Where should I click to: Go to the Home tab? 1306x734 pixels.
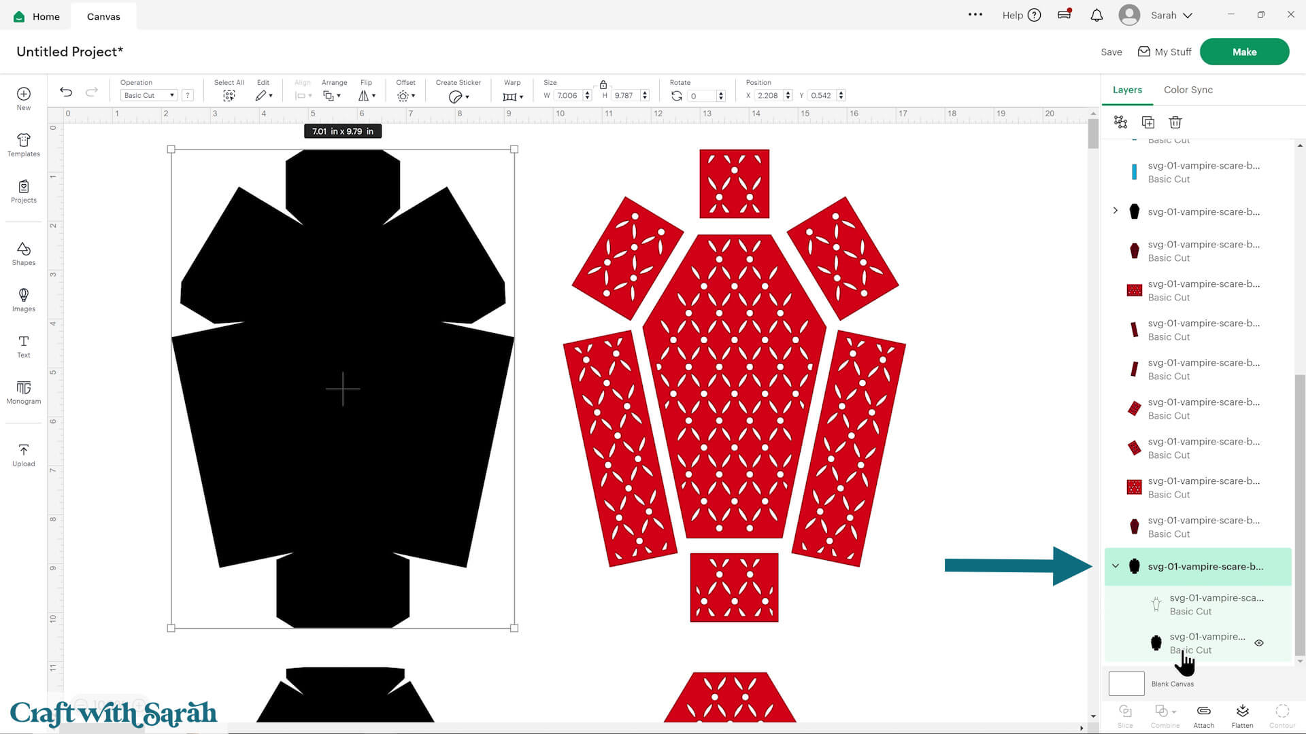(36, 16)
